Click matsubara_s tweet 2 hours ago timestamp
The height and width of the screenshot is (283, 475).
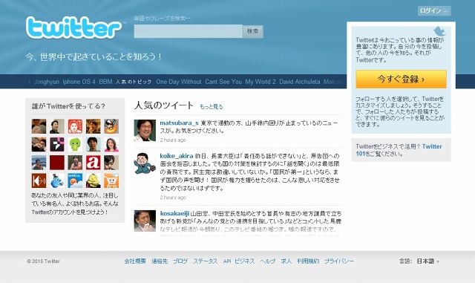pyautogui.click(x=173, y=140)
